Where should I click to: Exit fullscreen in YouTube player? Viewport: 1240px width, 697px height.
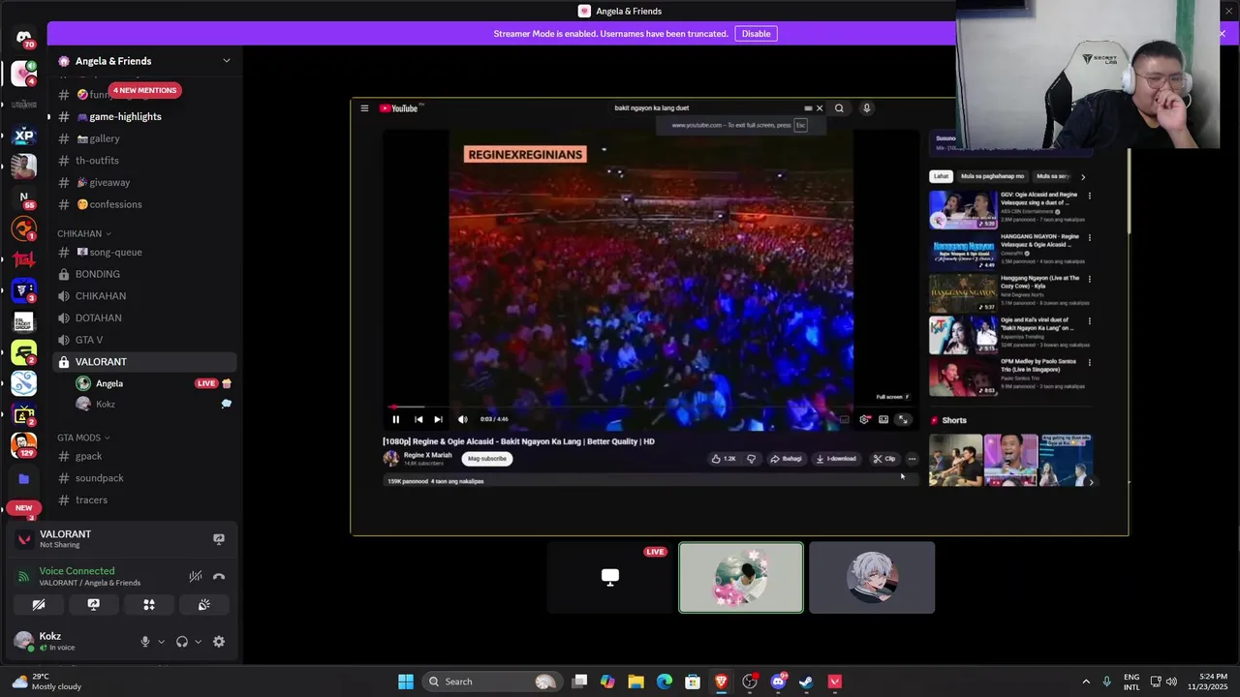[x=903, y=419]
